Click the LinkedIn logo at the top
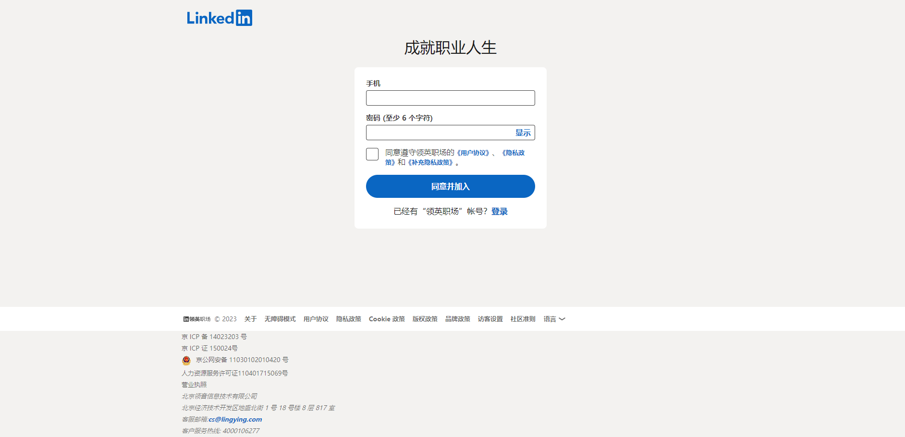905x437 pixels. (x=220, y=17)
